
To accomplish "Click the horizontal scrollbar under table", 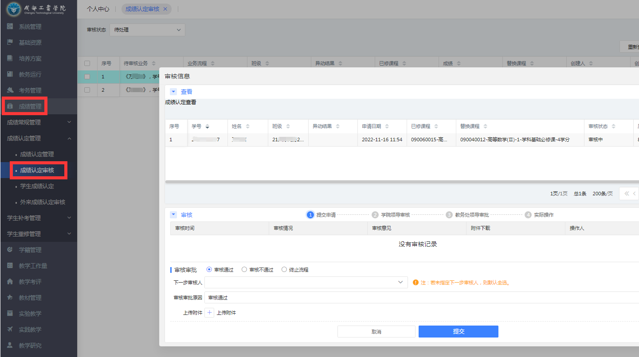I will 402,181.
